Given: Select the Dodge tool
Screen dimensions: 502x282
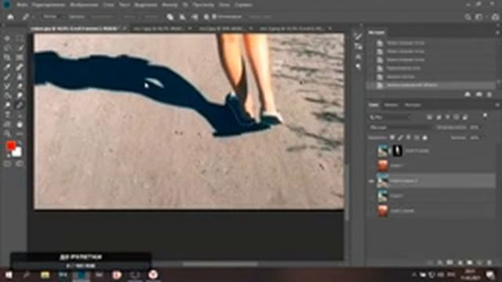Looking at the screenshot, I should (7, 105).
